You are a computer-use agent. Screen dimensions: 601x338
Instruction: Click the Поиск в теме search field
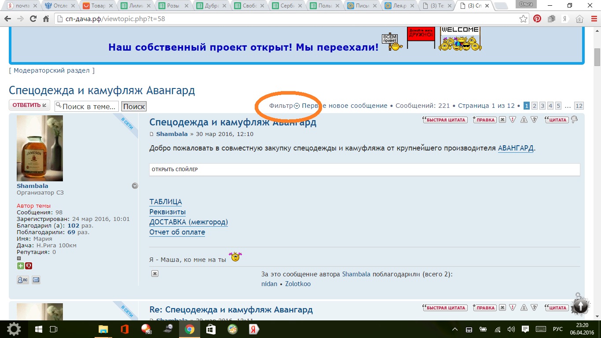pos(87,107)
